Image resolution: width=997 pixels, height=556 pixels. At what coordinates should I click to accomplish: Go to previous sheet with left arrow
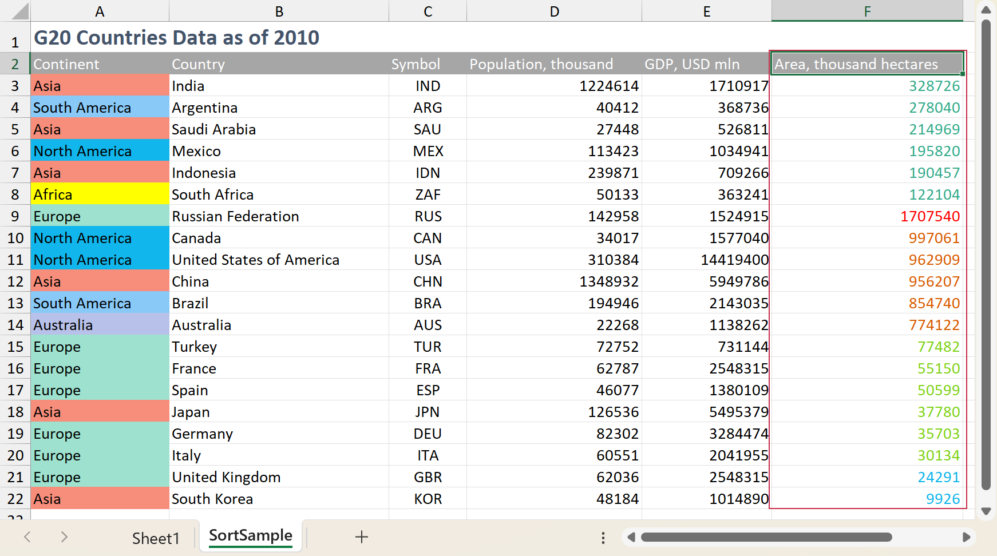pyautogui.click(x=27, y=537)
